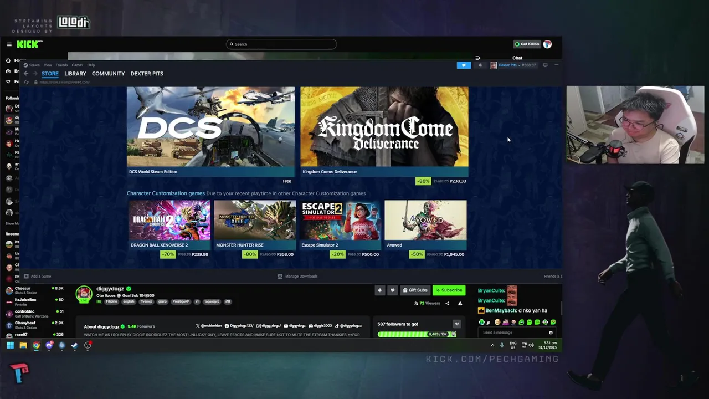
Task: Open the View menu in Steam
Action: [48, 65]
